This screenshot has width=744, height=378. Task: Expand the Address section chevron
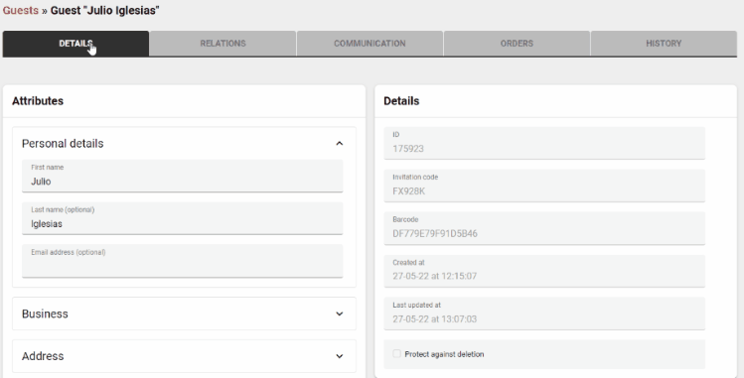[340, 356]
